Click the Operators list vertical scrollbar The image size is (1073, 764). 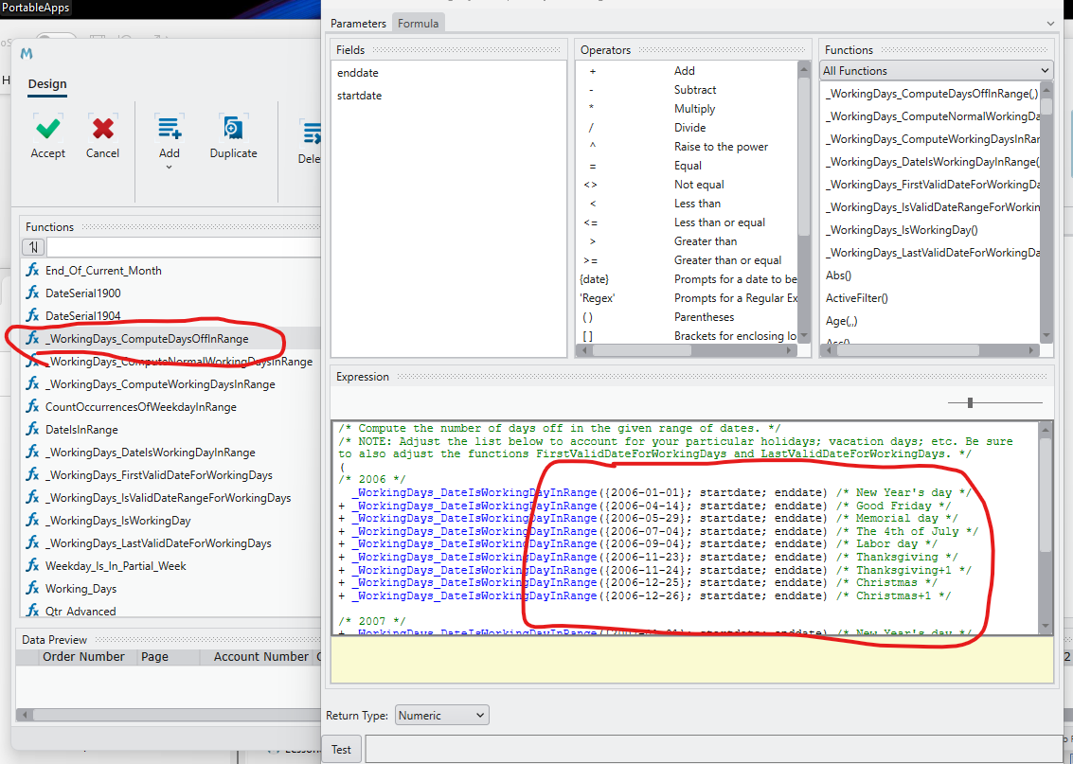tap(803, 201)
